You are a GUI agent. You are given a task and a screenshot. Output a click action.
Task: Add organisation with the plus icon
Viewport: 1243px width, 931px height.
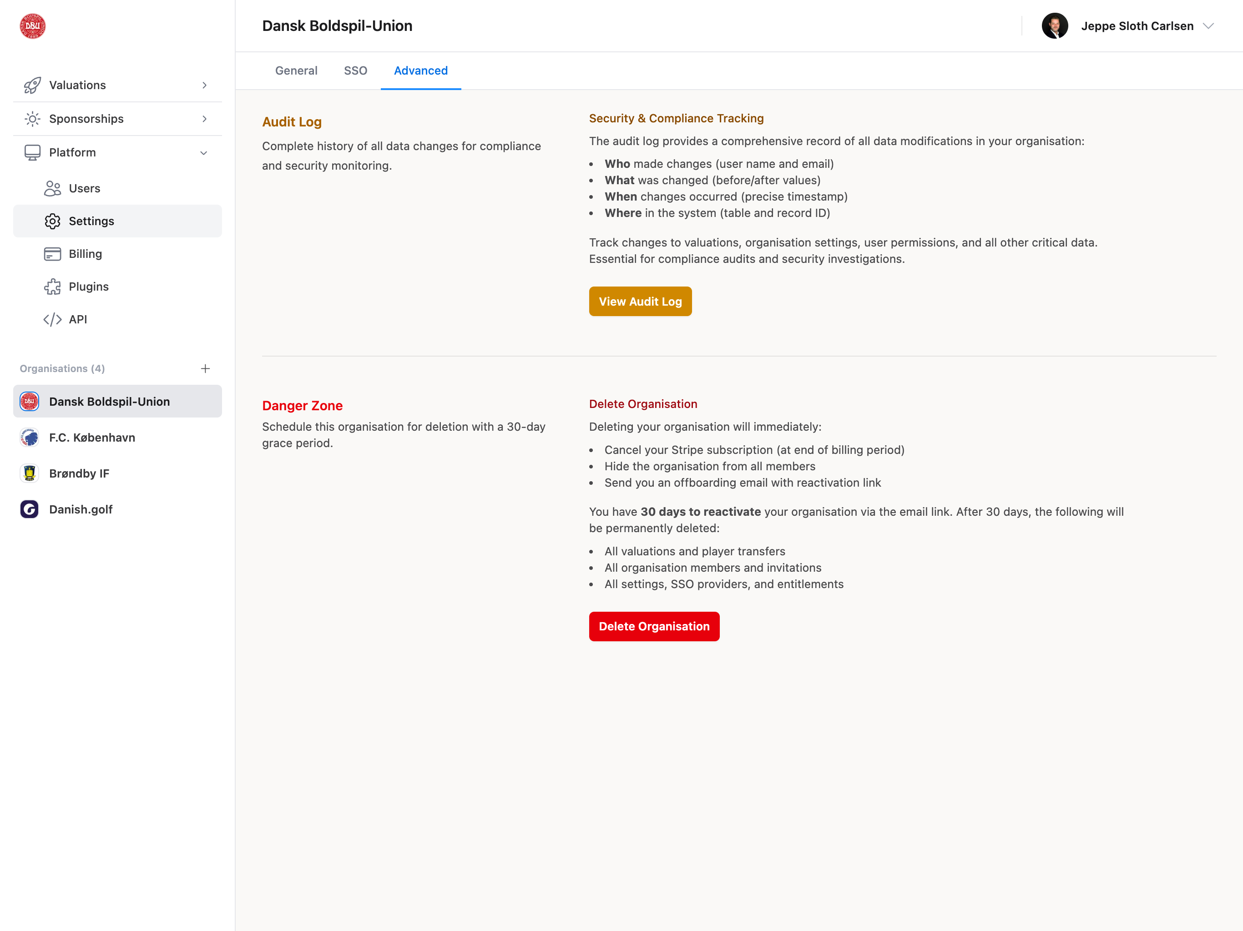pyautogui.click(x=205, y=368)
